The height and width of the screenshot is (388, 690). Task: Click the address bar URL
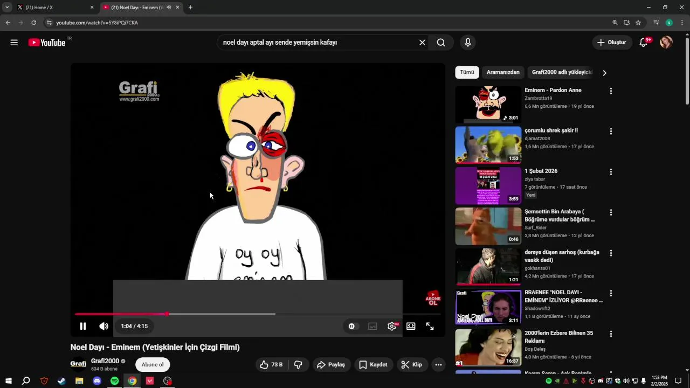pos(97,23)
